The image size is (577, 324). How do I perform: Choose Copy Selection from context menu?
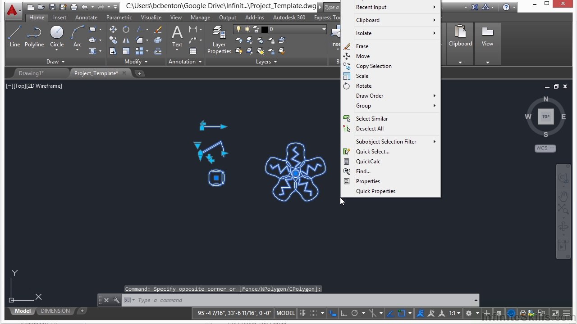[x=390, y=66]
